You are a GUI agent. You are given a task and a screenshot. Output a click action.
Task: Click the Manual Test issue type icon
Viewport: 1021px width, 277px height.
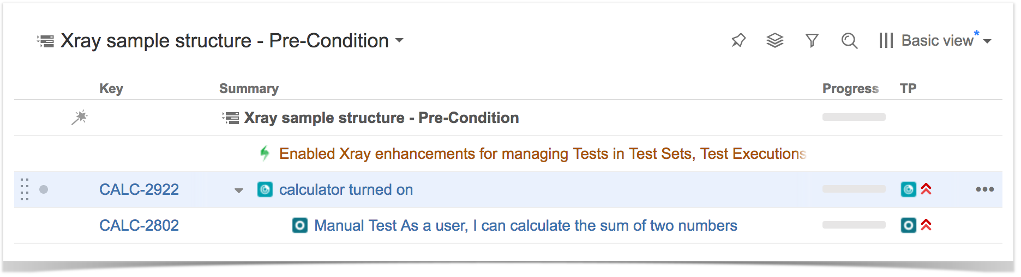300,225
